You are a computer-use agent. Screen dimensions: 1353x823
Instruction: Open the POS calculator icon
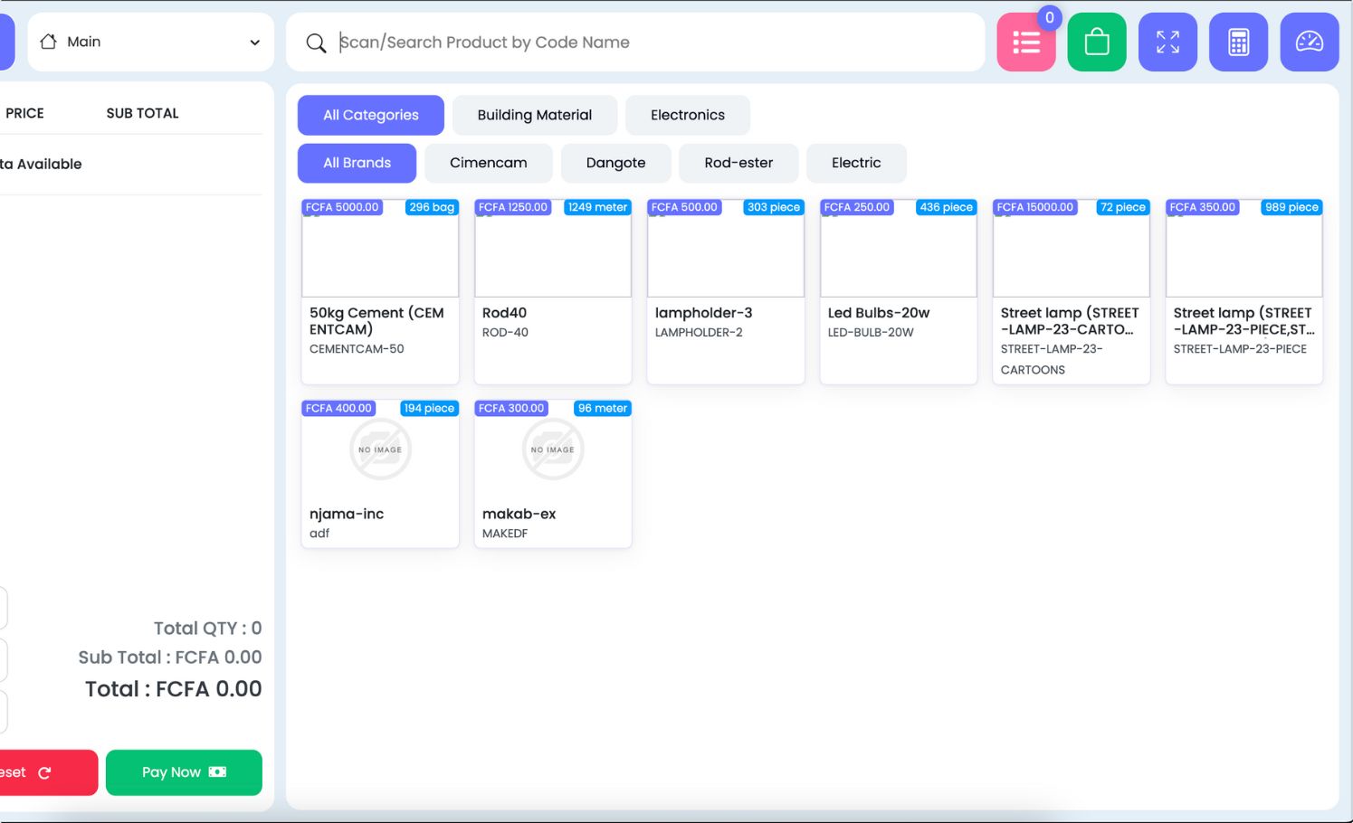tap(1238, 42)
